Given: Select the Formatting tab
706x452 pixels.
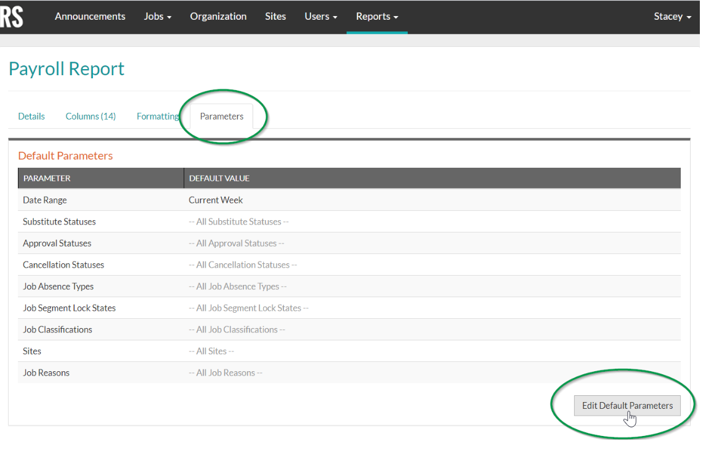Looking at the screenshot, I should coord(158,116).
